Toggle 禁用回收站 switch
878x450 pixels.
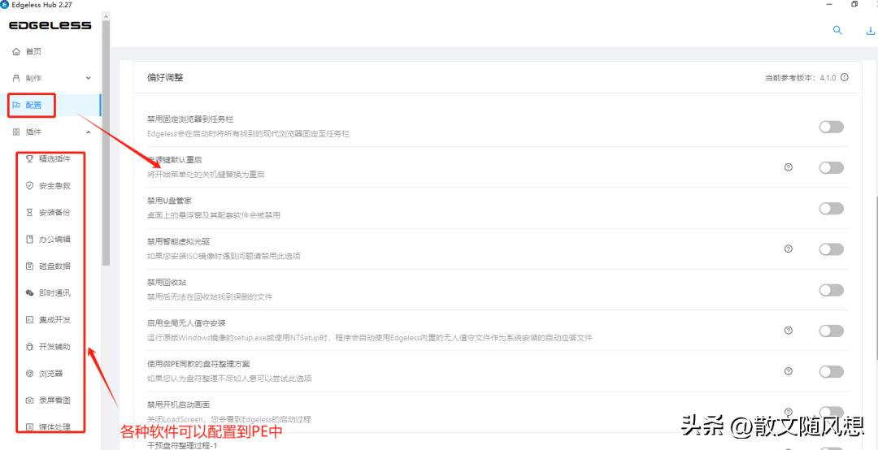[831, 290]
